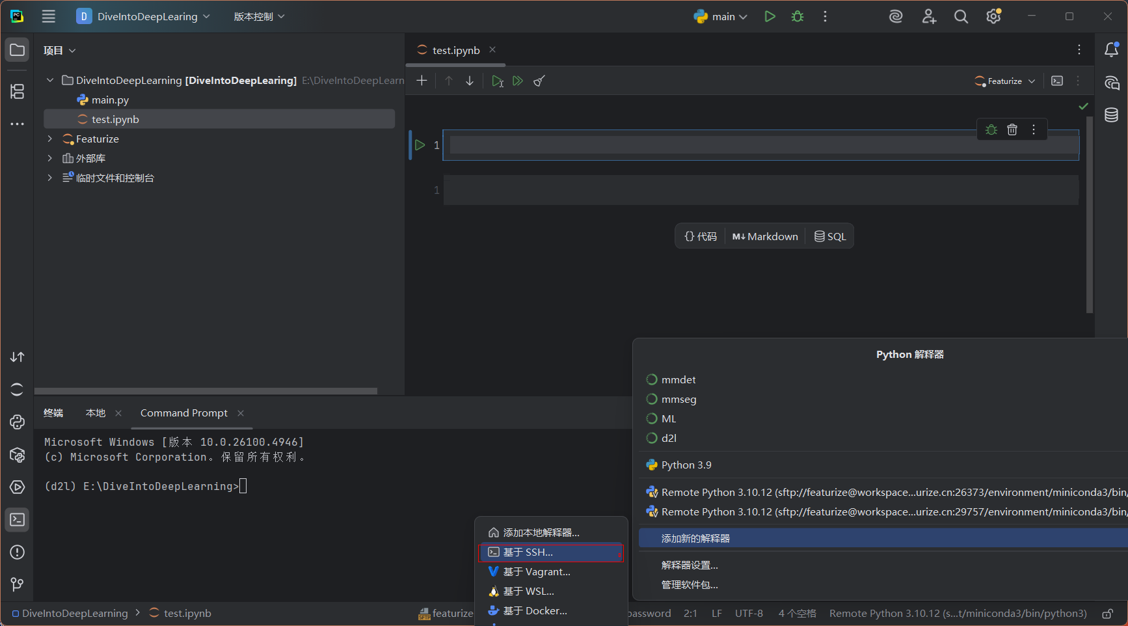Screen dimensions: 1128x626
Task: Delete the current cell trash icon
Action: (1012, 129)
